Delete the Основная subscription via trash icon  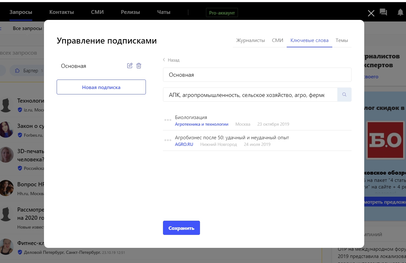[x=139, y=66]
